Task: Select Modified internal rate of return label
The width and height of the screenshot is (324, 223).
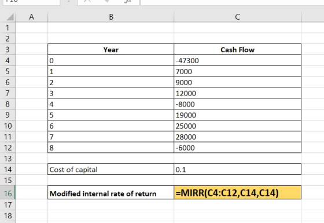Action: click(x=111, y=192)
